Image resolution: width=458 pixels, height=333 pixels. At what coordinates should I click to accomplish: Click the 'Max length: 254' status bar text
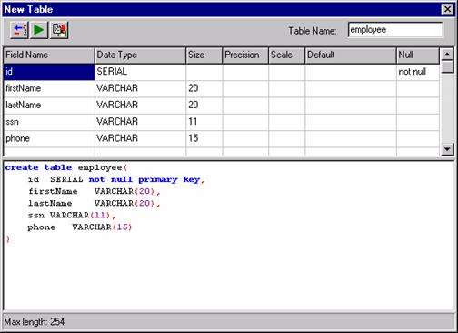[35, 322]
